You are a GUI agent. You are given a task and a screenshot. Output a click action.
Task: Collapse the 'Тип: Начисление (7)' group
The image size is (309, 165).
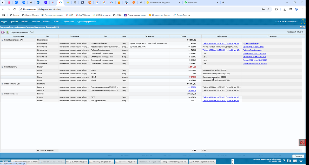pyautogui.click(x=2, y=40)
